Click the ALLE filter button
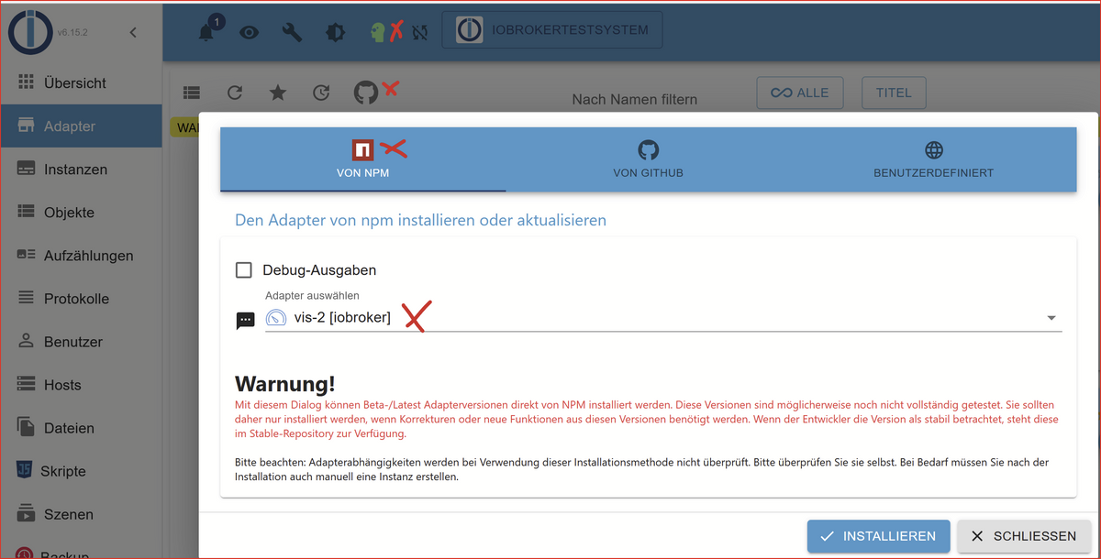Image resolution: width=1101 pixels, height=559 pixels. click(799, 93)
